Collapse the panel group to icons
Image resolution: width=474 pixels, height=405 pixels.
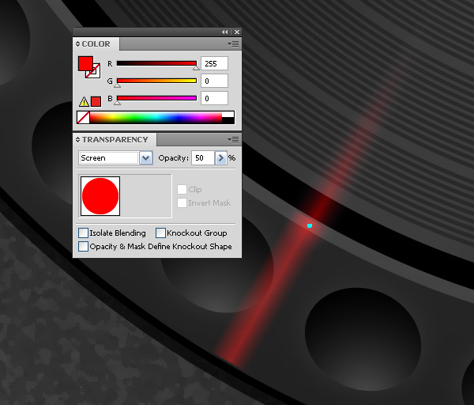click(224, 32)
